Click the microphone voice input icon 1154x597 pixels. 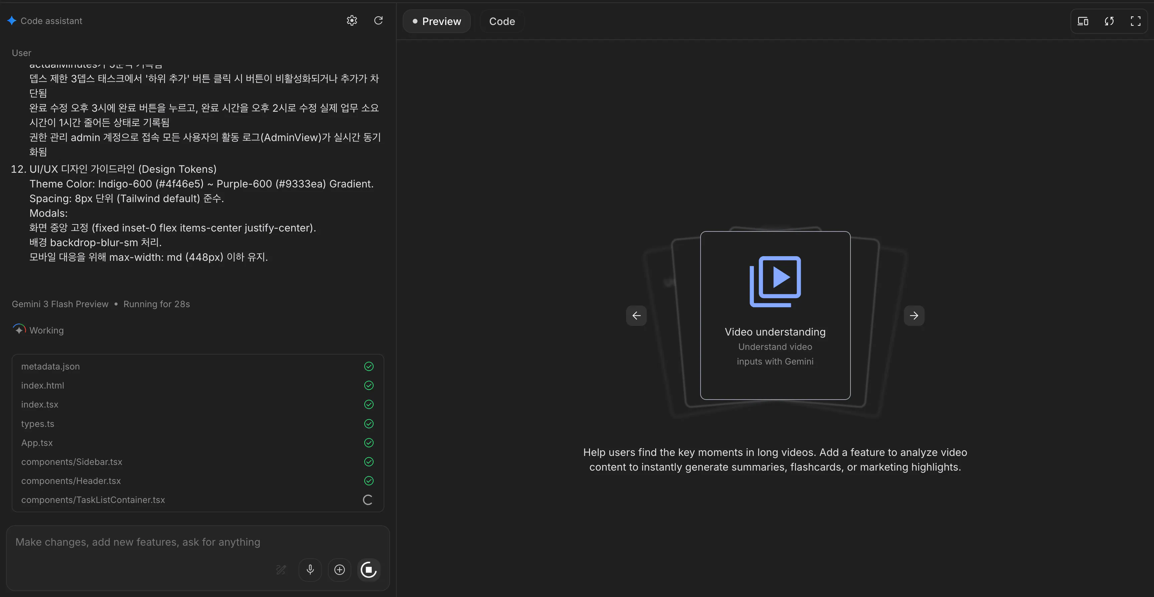[310, 569]
